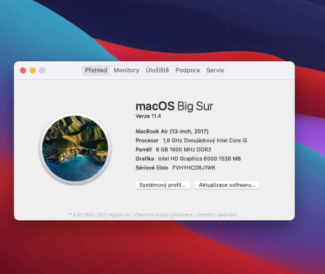Viewport: 325px width, 274px height.
Task: Go to the Servis tab
Action: click(215, 70)
